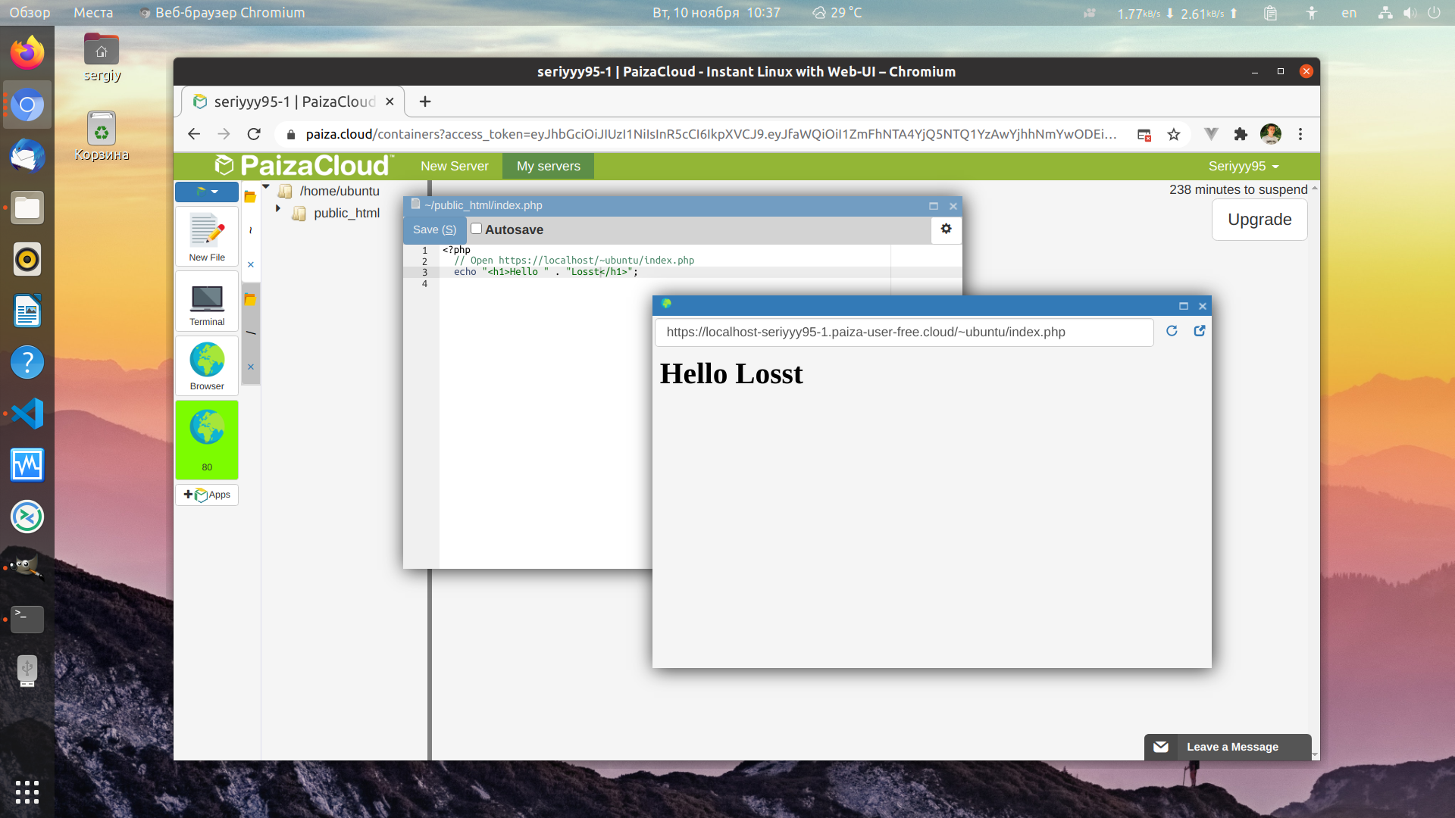This screenshot has width=1455, height=818.
Task: Select the / file manager tab folder icon
Action: (250, 299)
